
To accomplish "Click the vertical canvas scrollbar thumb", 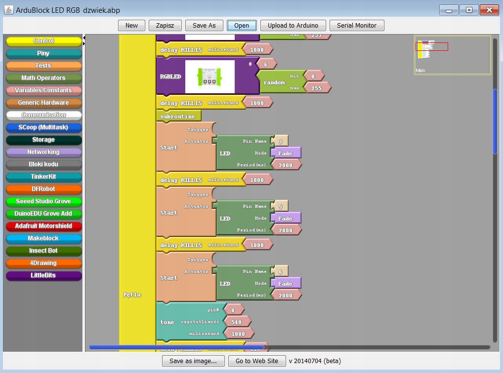I will click(495, 121).
